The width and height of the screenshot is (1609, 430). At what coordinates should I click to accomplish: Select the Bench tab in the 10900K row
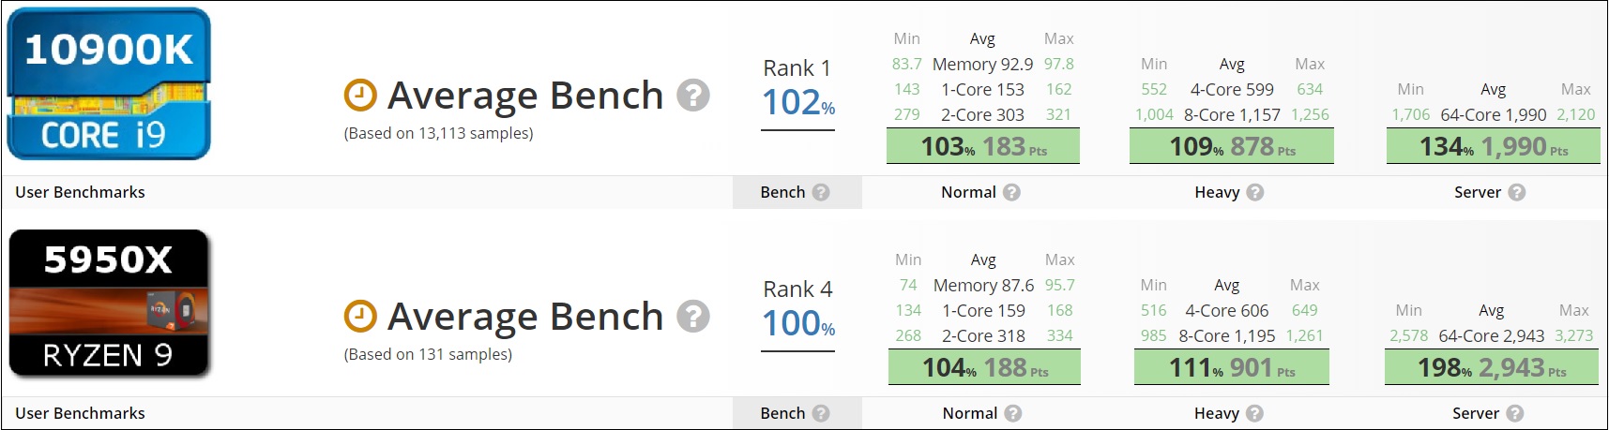(x=783, y=192)
